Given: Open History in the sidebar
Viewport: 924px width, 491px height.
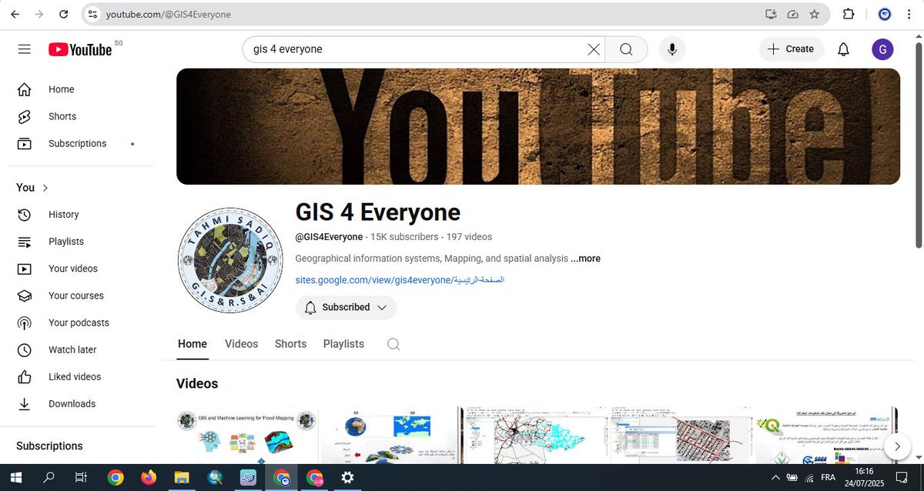Looking at the screenshot, I should [x=81, y=215].
